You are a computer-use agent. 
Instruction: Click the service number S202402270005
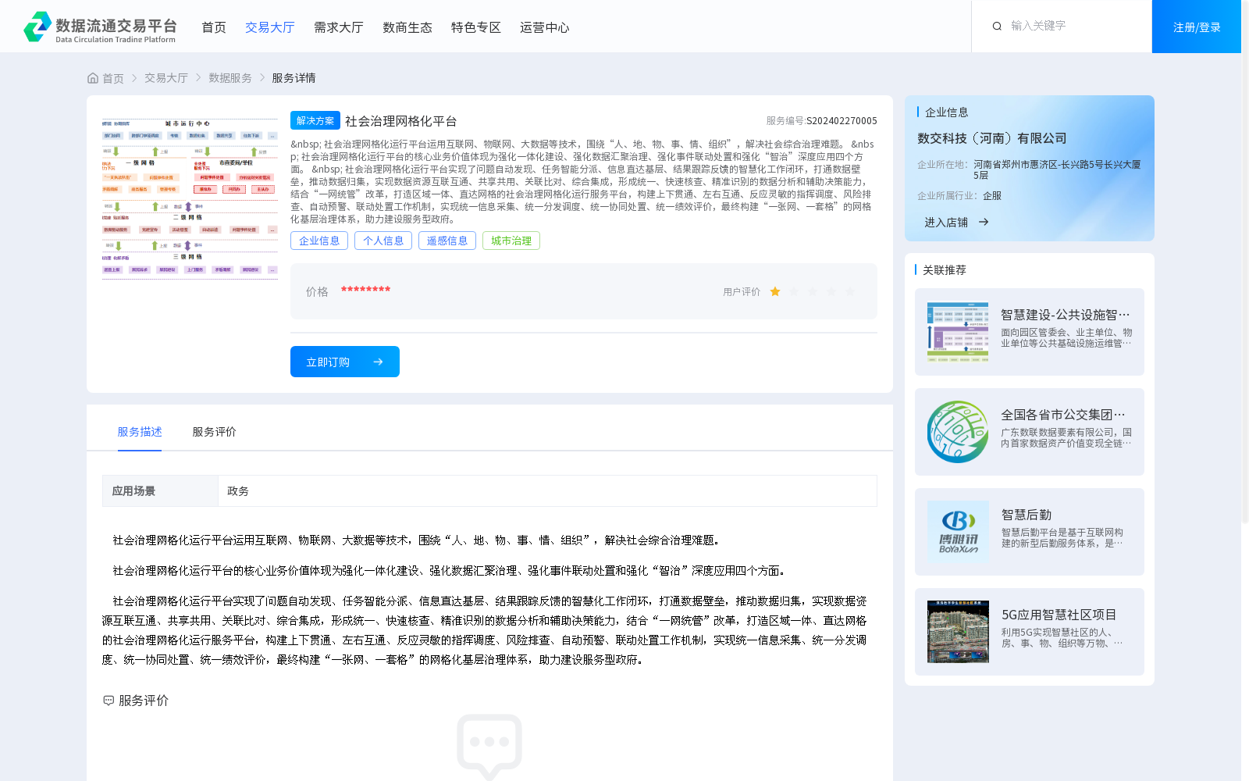(x=842, y=121)
